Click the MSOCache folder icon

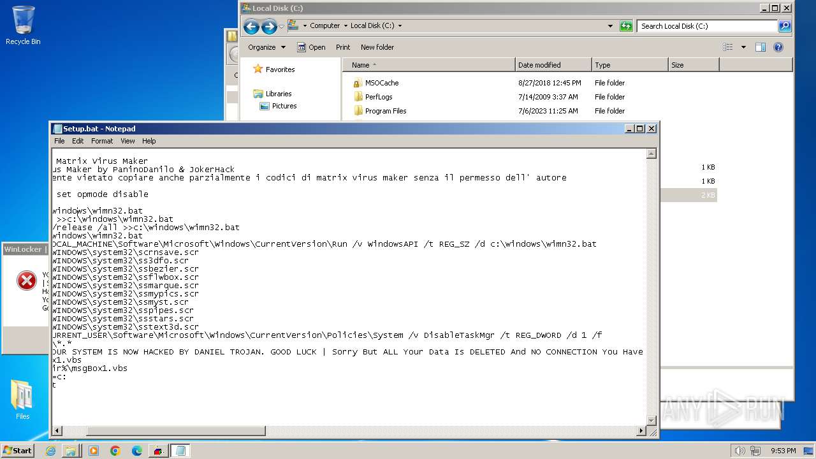358,83
